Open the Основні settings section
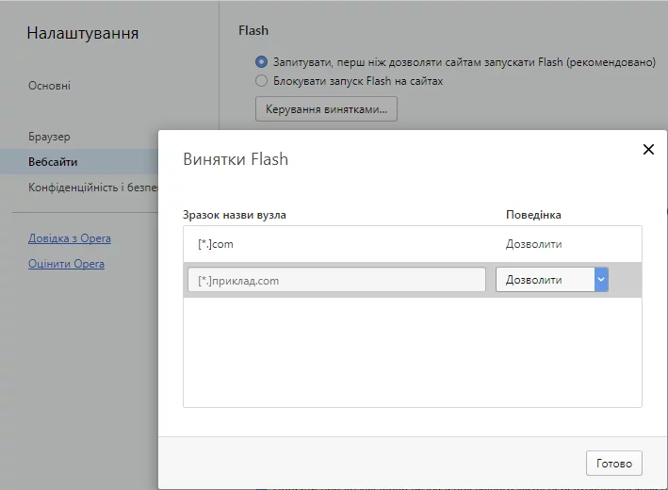 point(49,86)
